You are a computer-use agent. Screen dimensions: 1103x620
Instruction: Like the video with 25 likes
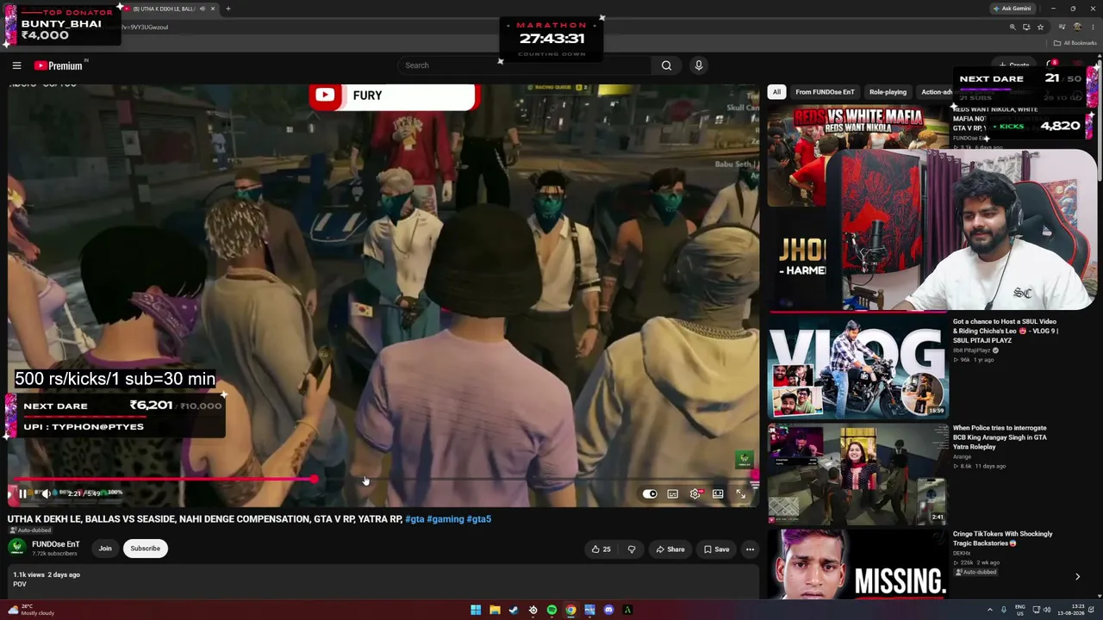click(601, 549)
